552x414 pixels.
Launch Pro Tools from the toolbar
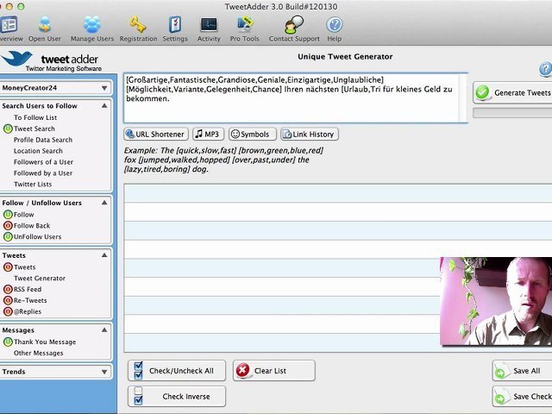click(245, 25)
